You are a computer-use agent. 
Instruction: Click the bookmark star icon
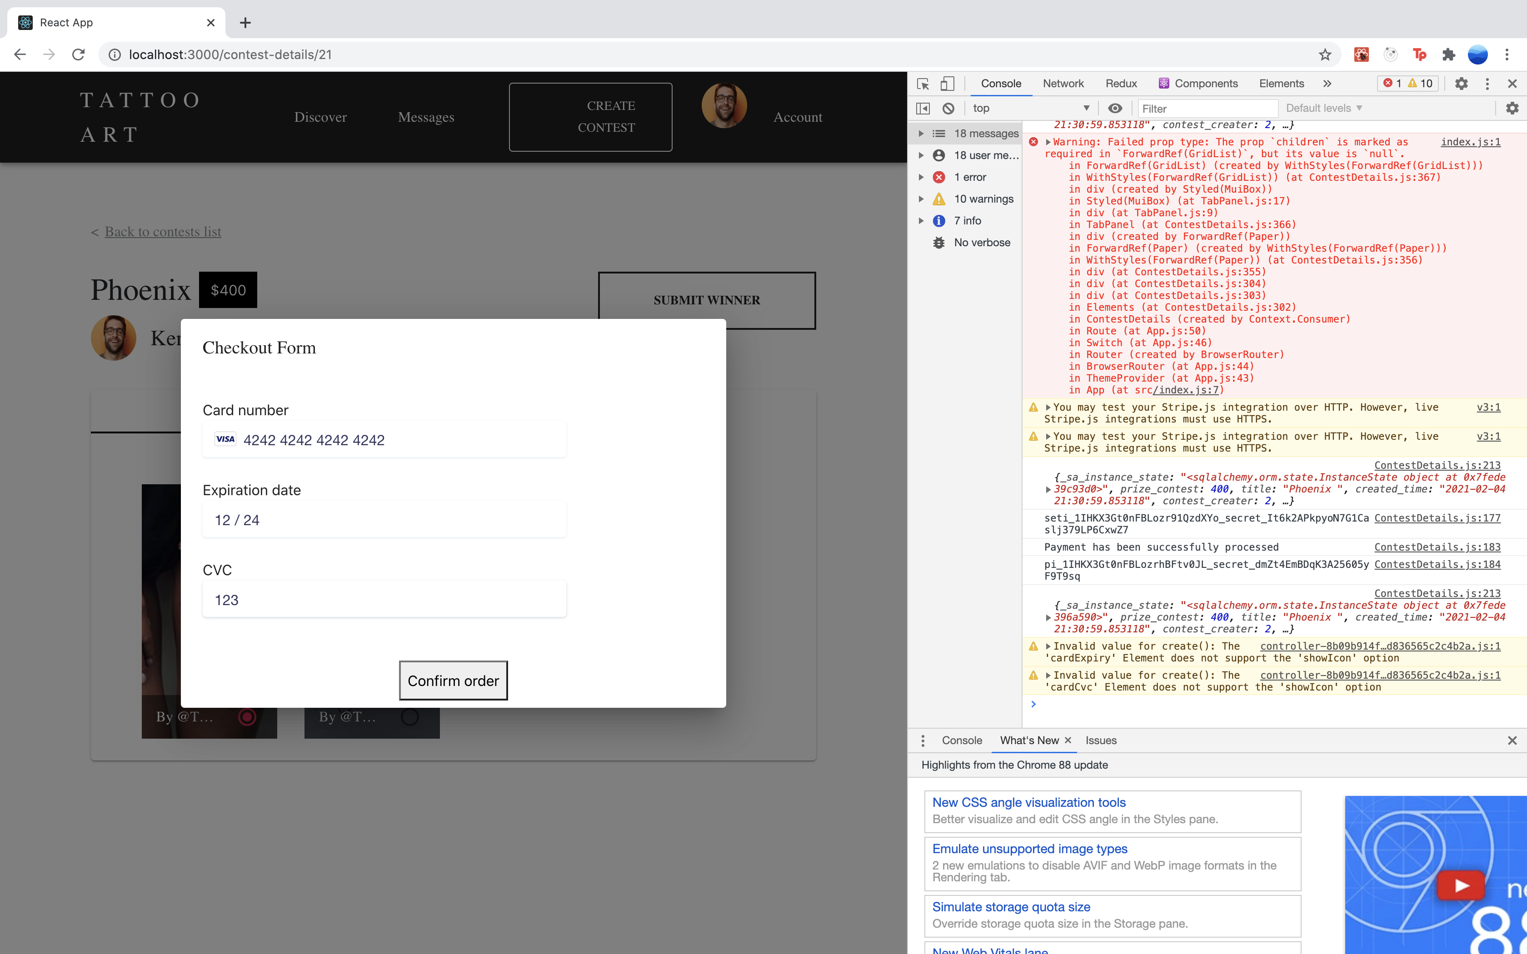[1324, 55]
